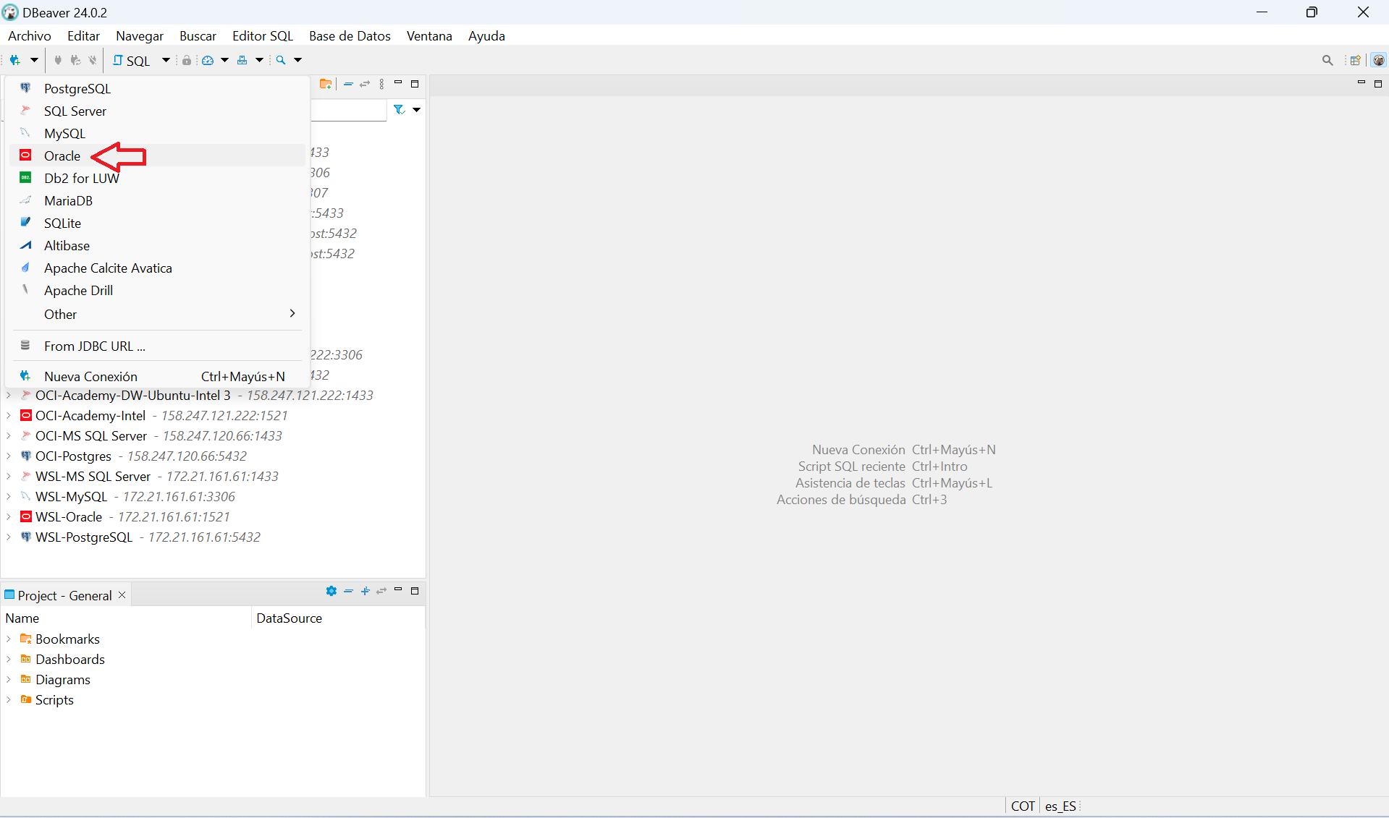Screen dimensions: 1389x818
Task: Choose Apache Drill from menu
Action: (157, 290)
